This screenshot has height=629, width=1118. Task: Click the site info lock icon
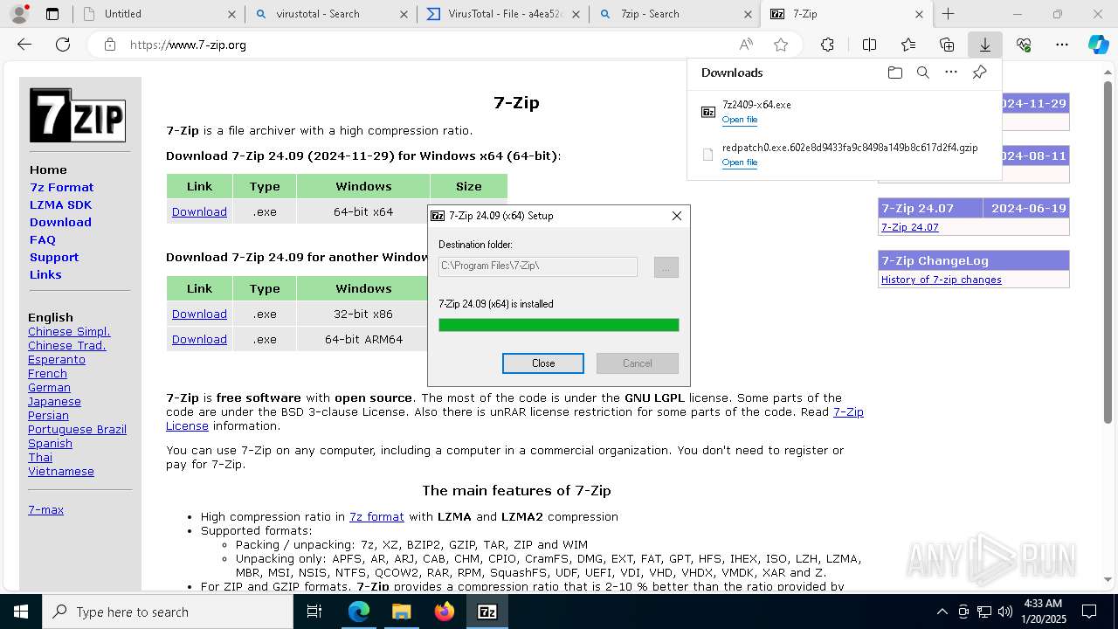(109, 45)
